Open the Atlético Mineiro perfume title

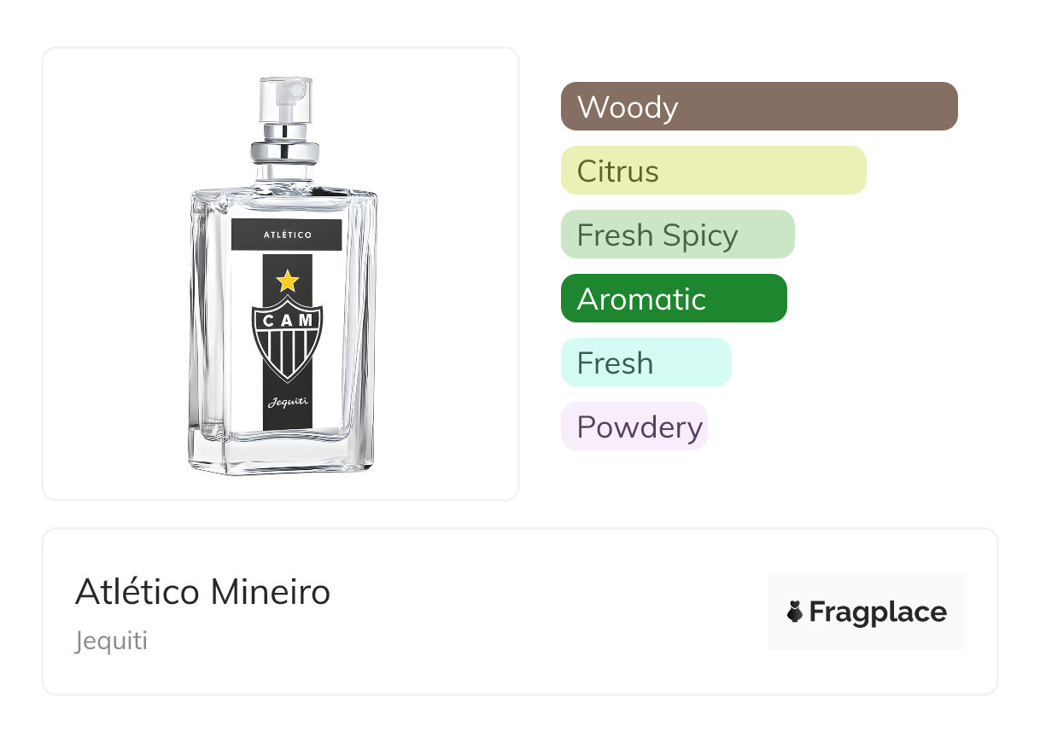(202, 591)
